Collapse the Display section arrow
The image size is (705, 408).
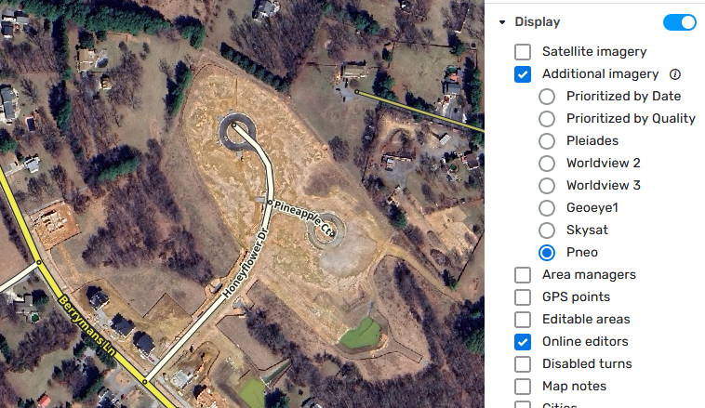coord(502,22)
